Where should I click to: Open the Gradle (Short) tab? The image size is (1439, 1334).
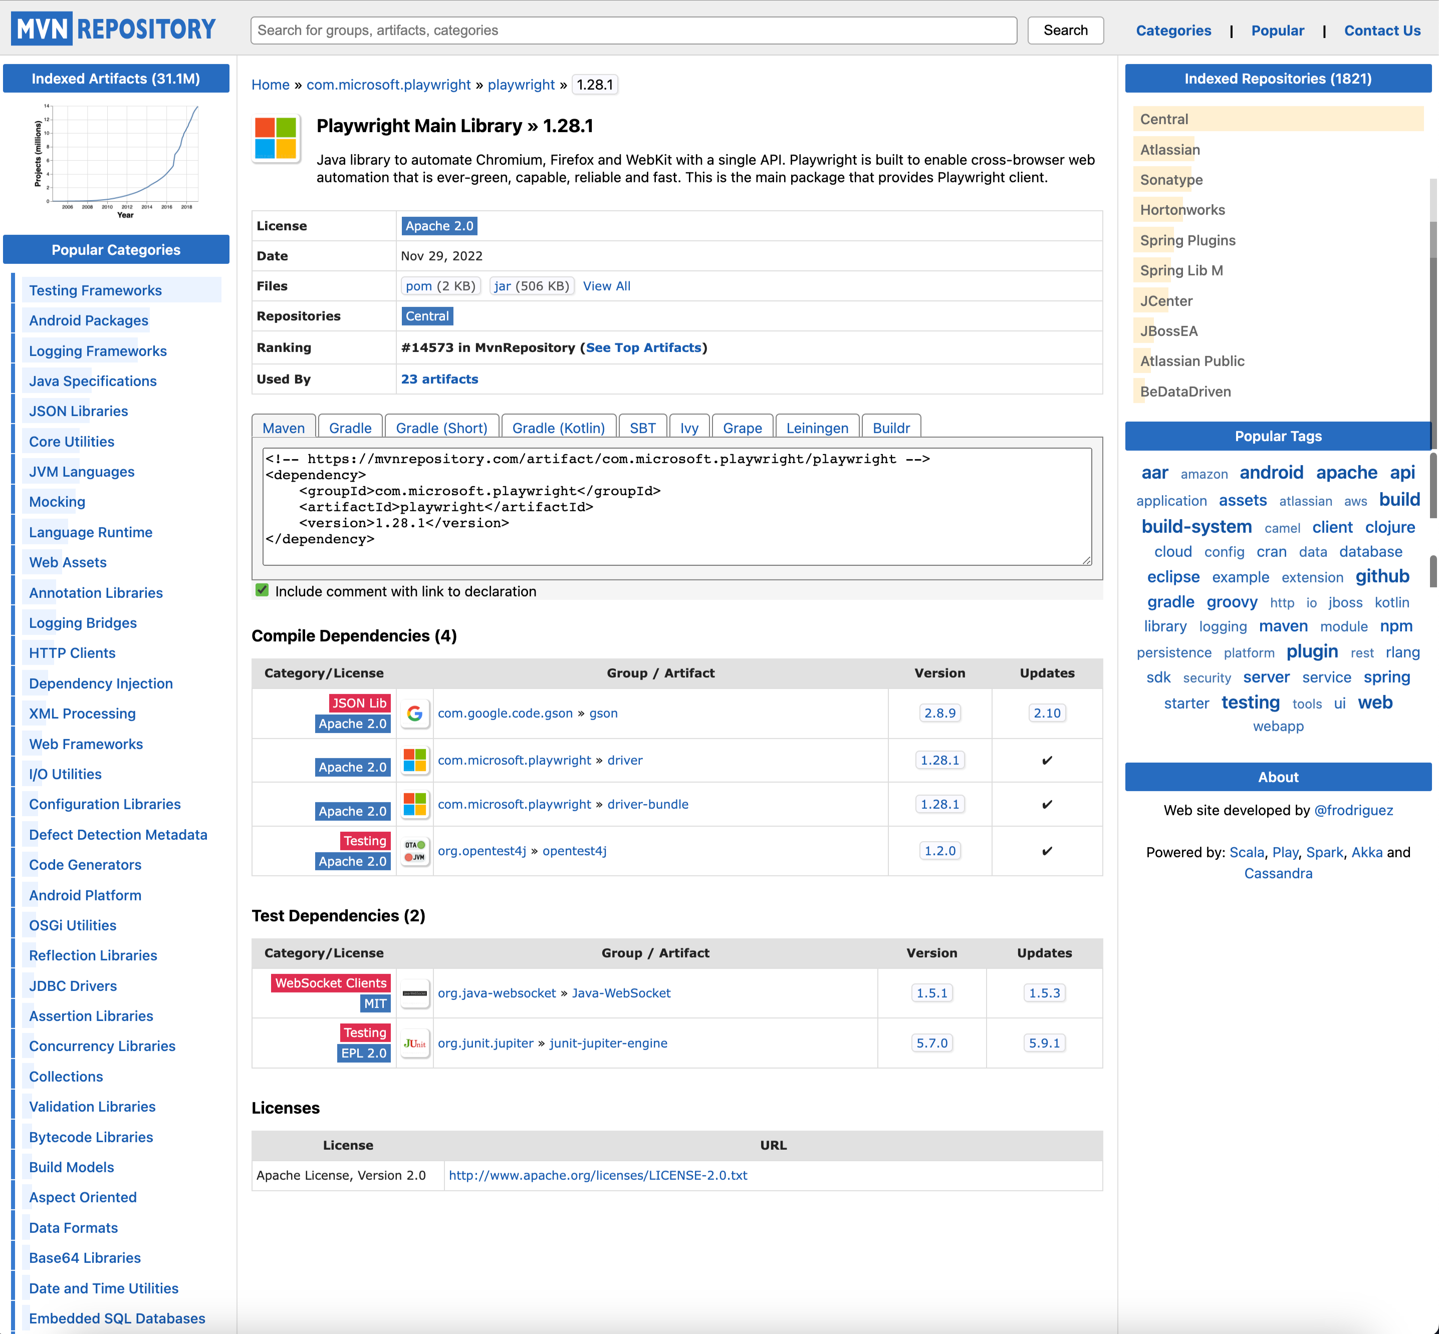click(442, 427)
